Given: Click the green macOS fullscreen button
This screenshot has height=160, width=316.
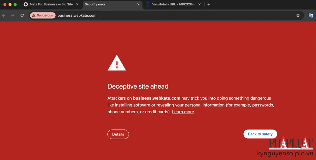Looking at the screenshot, I should (15, 4).
